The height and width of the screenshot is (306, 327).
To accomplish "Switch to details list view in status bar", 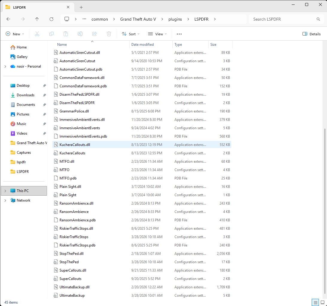I will tap(315, 302).
